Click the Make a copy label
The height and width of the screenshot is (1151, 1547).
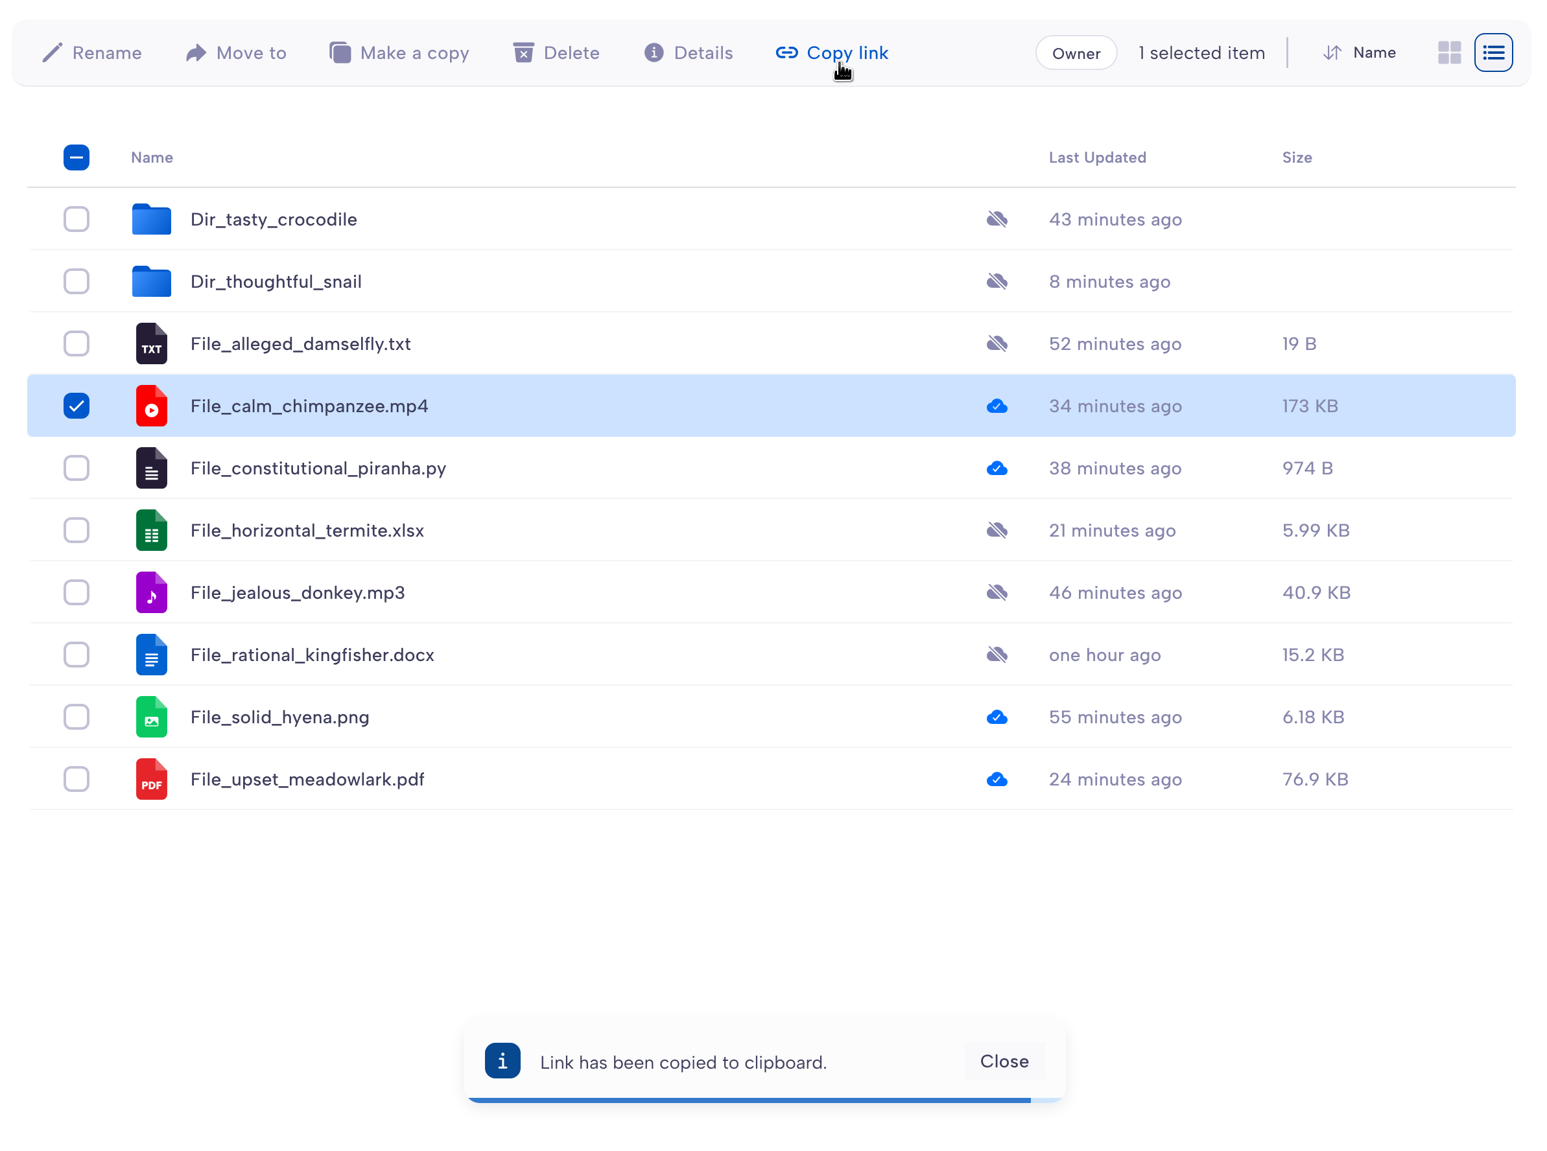[x=414, y=54]
